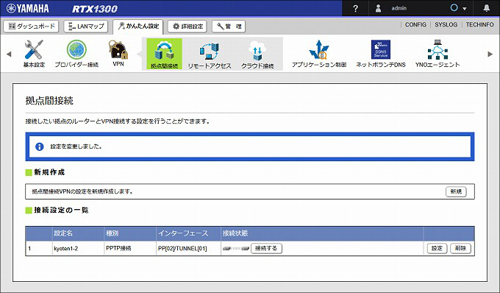
Task: Click the admin user icon
Action: pyautogui.click(x=378, y=8)
